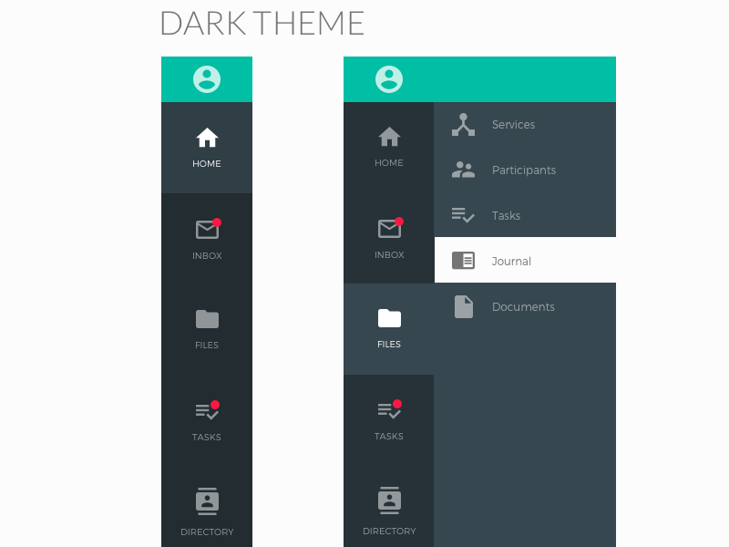Viewport: 729px width, 547px height.
Task: Open Inbox envelope icon in the collapsed sidebar
Action: tap(207, 229)
